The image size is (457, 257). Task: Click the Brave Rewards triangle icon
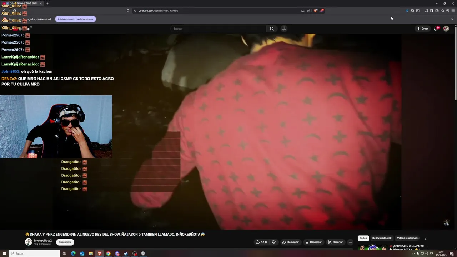click(x=322, y=11)
